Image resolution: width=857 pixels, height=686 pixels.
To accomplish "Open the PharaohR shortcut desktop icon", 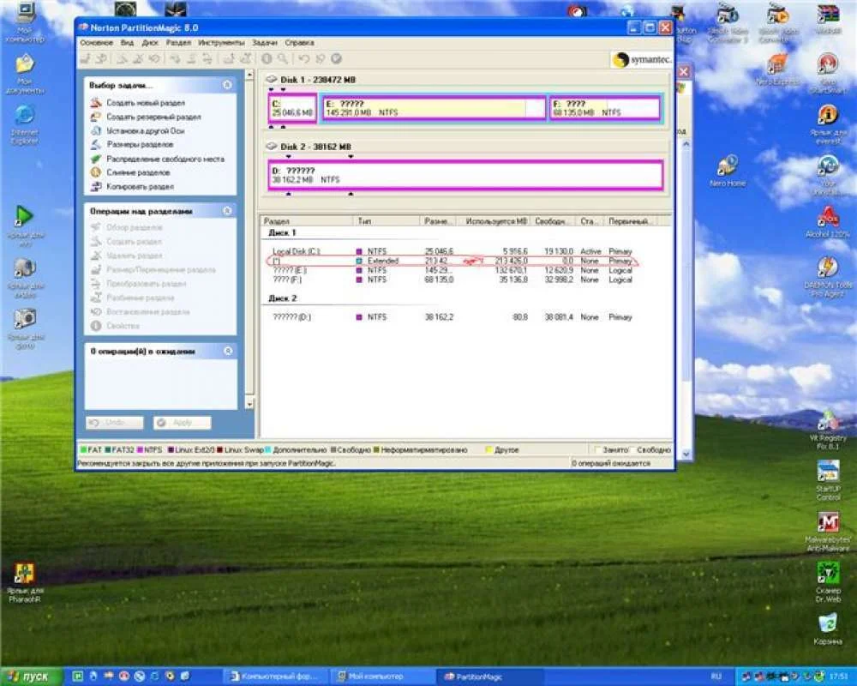I will click(x=25, y=583).
